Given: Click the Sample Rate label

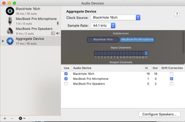Looking at the screenshot, I should coord(78,26).
